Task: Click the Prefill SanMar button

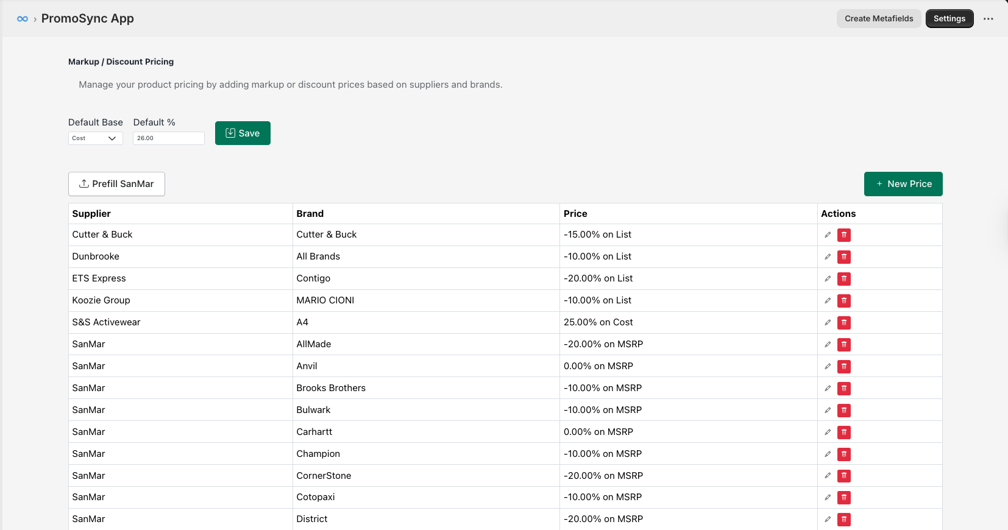Action: click(x=116, y=184)
